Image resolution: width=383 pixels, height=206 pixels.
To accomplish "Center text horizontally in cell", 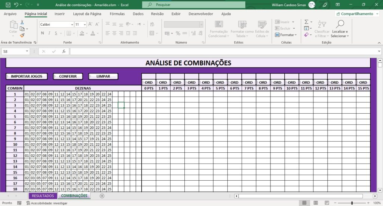I will (x=114, y=33).
